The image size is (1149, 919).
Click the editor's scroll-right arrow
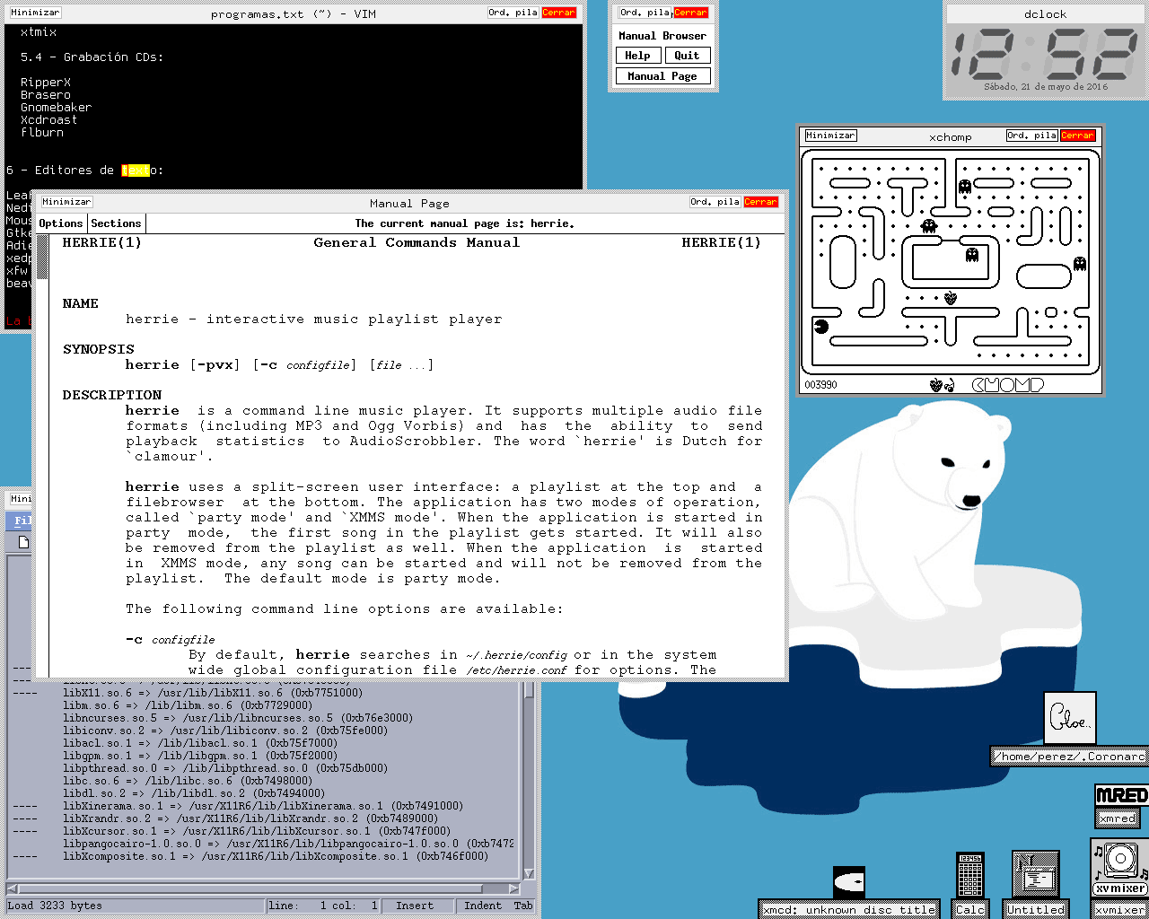[x=515, y=889]
